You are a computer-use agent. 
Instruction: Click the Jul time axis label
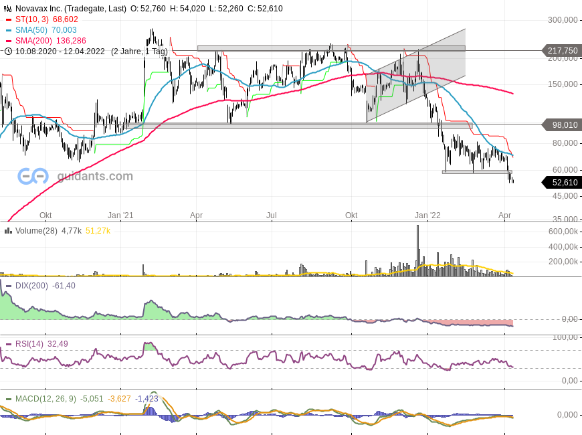272,215
